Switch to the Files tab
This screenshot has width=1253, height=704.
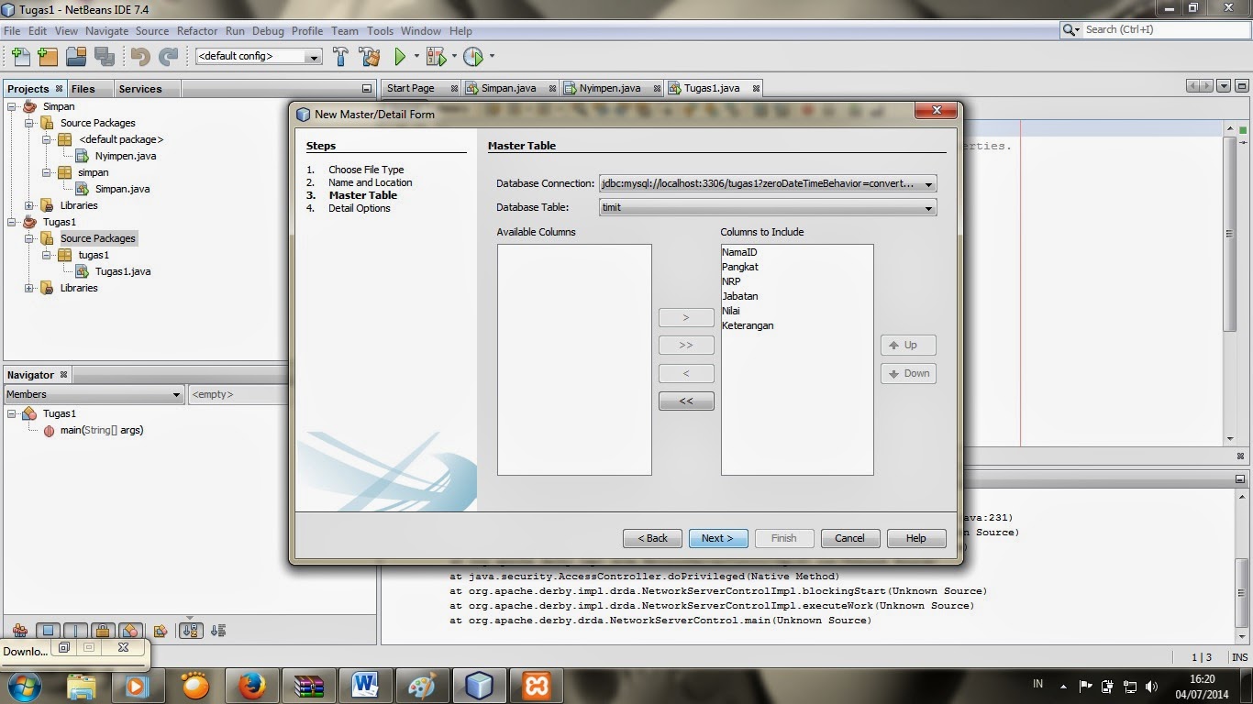(x=83, y=89)
